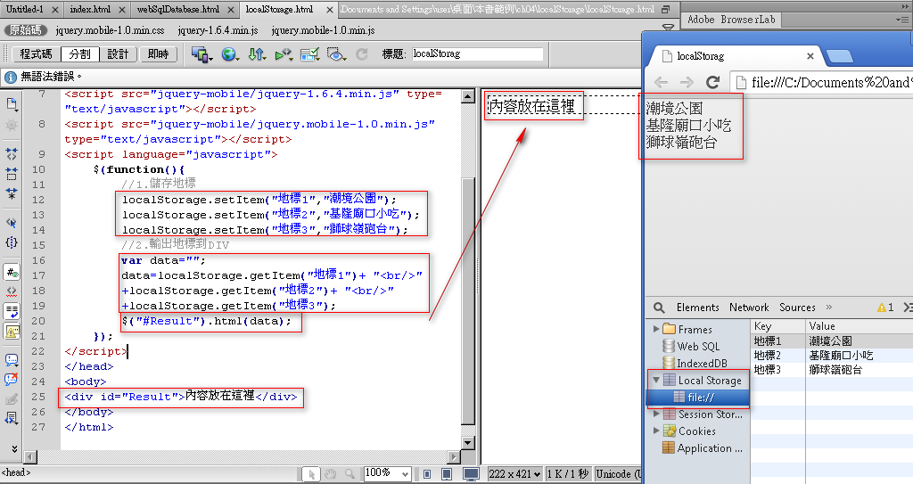Click the apply comment icon
Screen dimensions: 913x484
pos(12,360)
